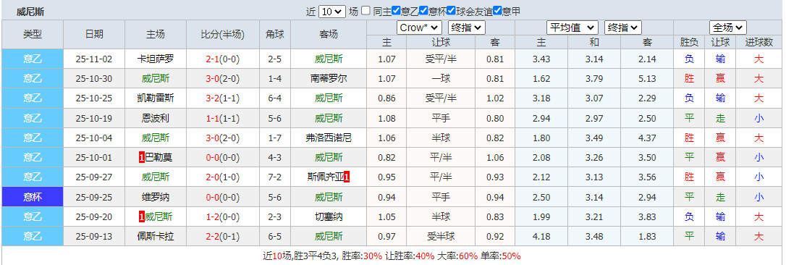Click red card badge beside 威尼斯 on 25-09-20
The image size is (786, 265).
[x=141, y=216]
